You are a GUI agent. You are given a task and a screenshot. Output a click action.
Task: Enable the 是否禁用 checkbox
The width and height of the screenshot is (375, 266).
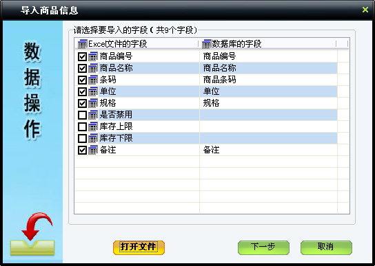[82, 115]
